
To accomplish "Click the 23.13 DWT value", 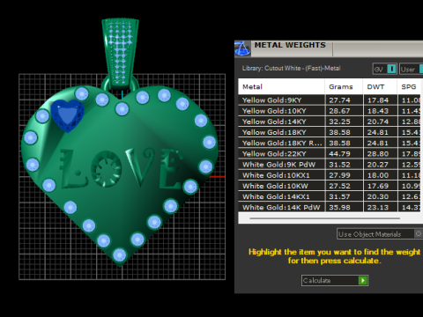I will click(x=378, y=207).
